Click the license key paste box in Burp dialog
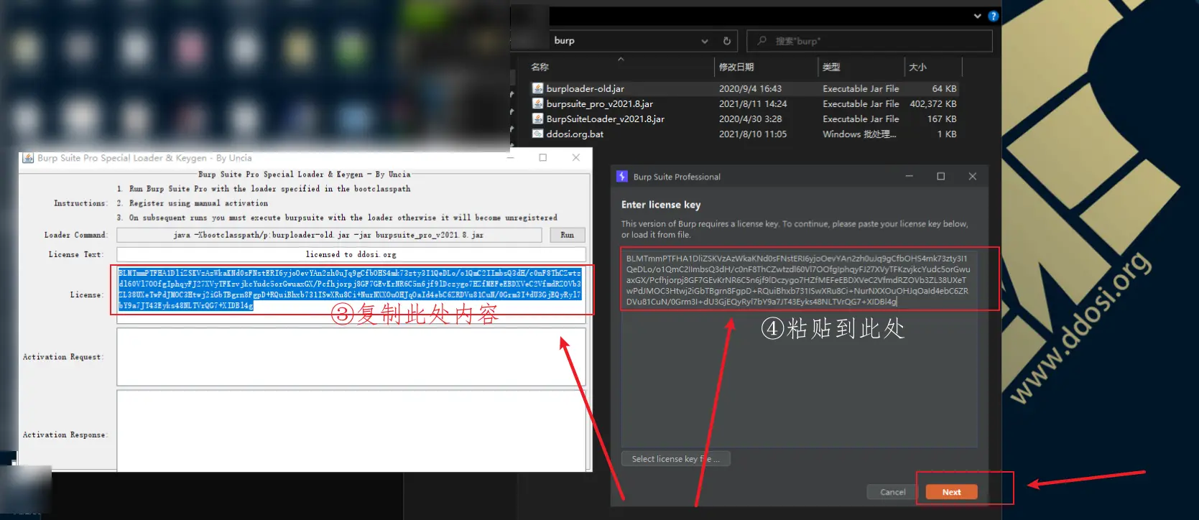This screenshot has height=520, width=1199. coord(799,348)
